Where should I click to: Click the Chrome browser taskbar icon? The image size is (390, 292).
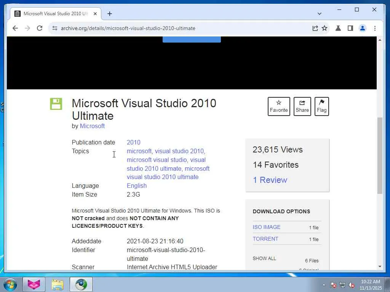[x=81, y=284]
